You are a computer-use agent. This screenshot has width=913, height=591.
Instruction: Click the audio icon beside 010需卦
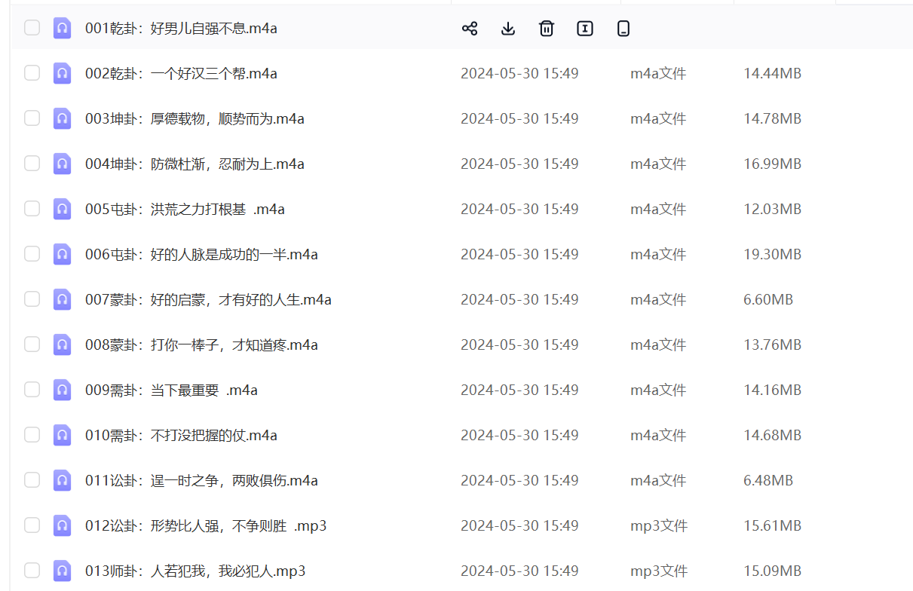click(x=62, y=435)
